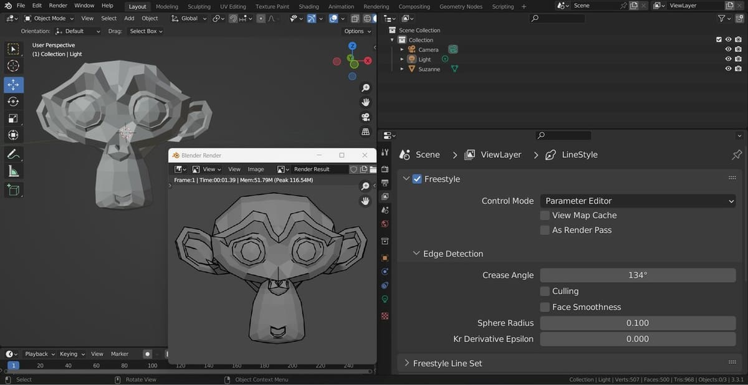Disable Suzanne in renders via camera icon

(738, 69)
